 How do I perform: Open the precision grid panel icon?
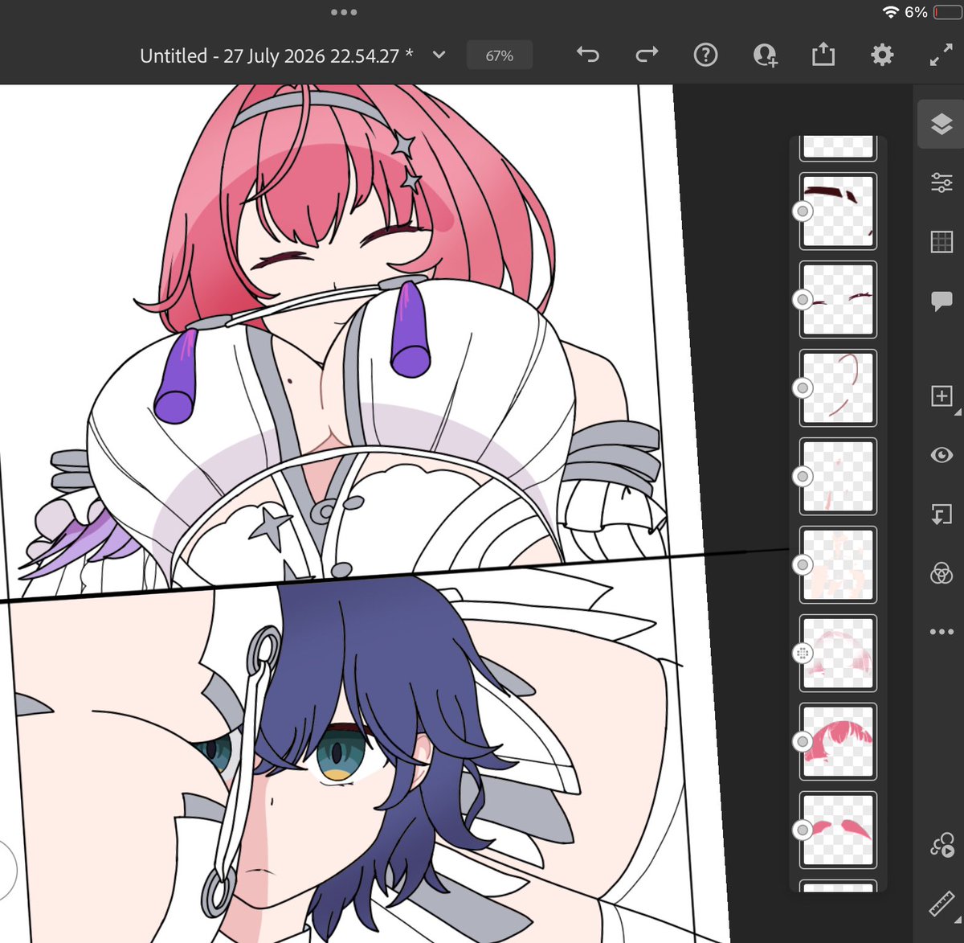(942, 241)
